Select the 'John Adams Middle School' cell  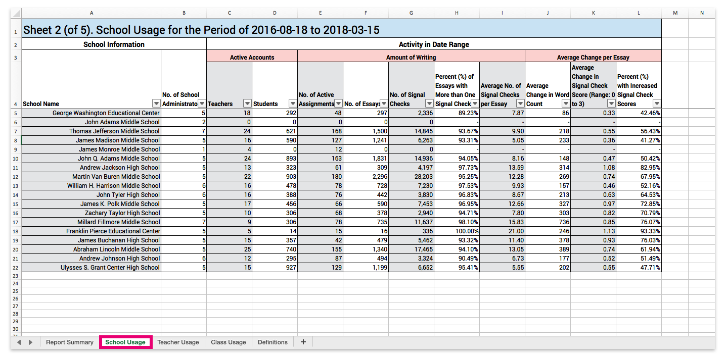coord(92,122)
